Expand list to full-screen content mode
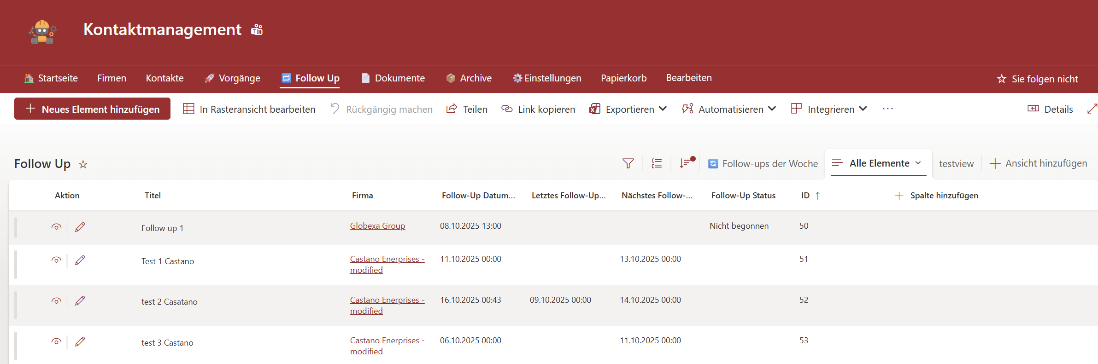 tap(1092, 109)
